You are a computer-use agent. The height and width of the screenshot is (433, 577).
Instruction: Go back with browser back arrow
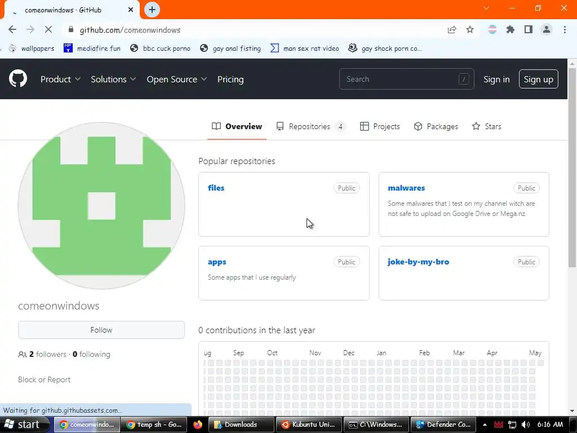[x=12, y=30]
